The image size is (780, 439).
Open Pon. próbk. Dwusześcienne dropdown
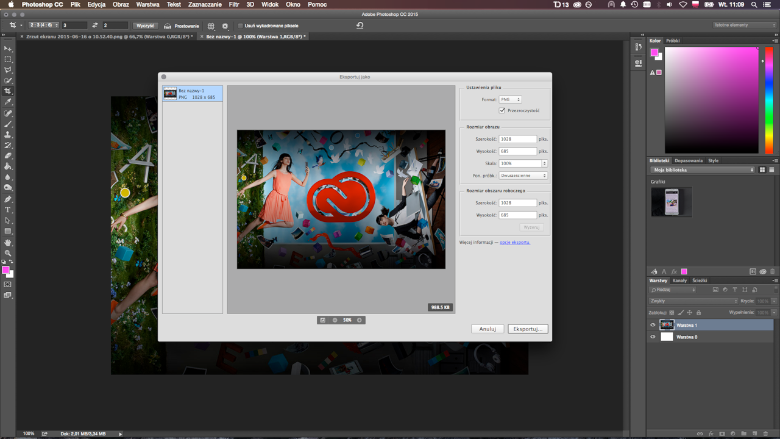523,176
